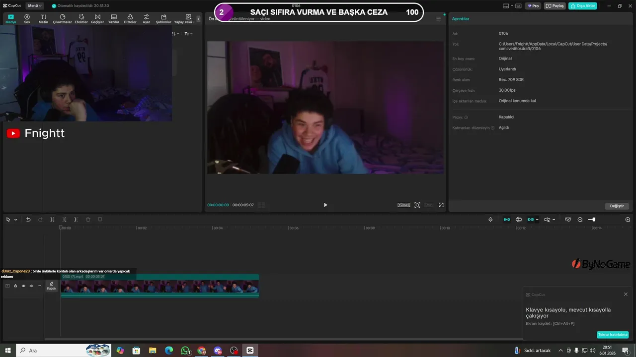Open Yüksek preview quality option
Viewport: 636px width, 357px height.
(404, 205)
